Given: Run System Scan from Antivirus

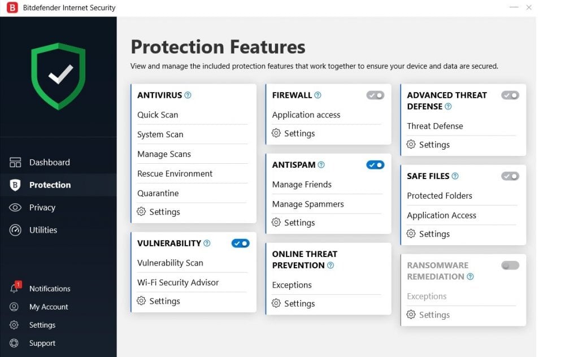Looking at the screenshot, I should pos(160,134).
